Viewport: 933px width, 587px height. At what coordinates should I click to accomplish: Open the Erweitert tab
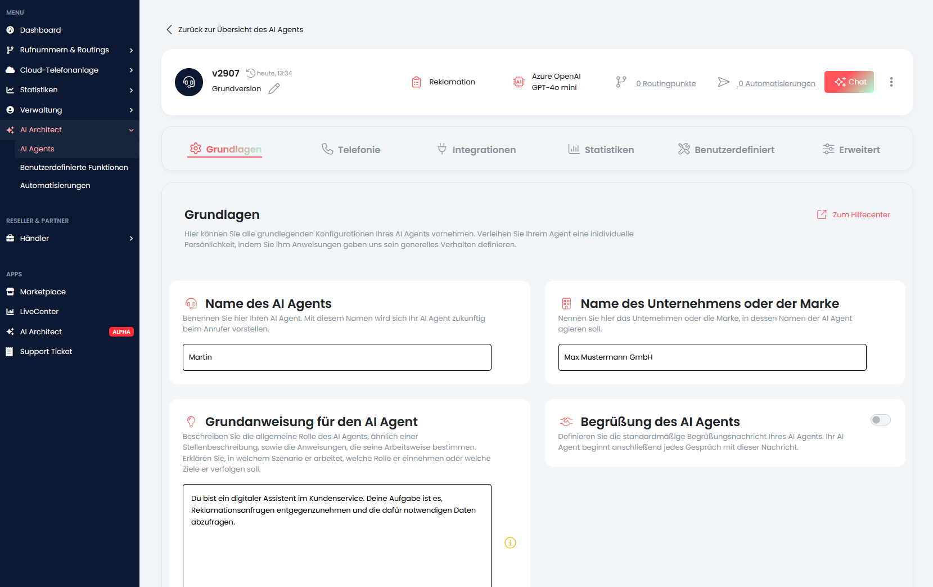(851, 149)
